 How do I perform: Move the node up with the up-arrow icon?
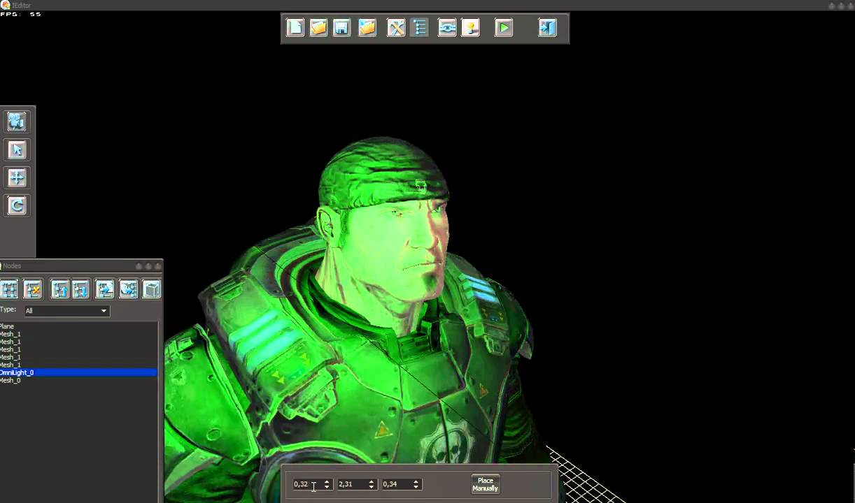59,289
